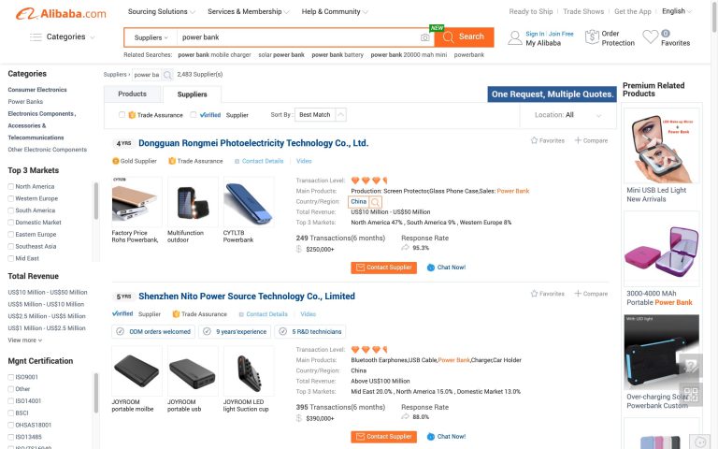Click the camera image search icon

425,37
